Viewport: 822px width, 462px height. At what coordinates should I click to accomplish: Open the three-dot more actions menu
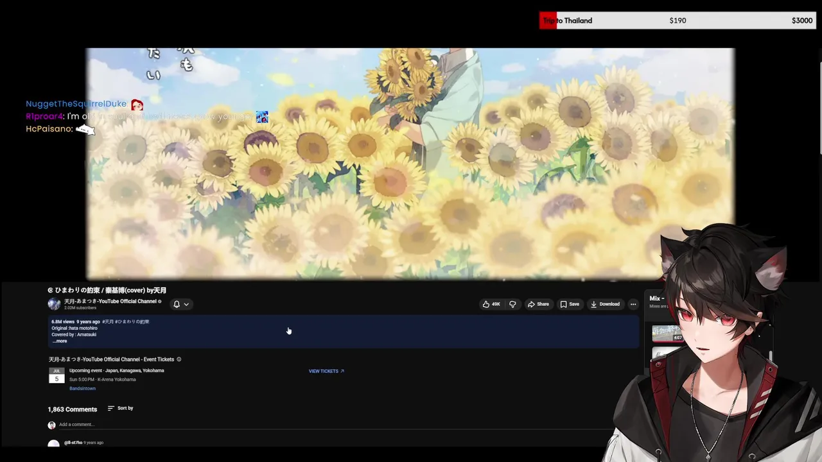[x=633, y=304]
